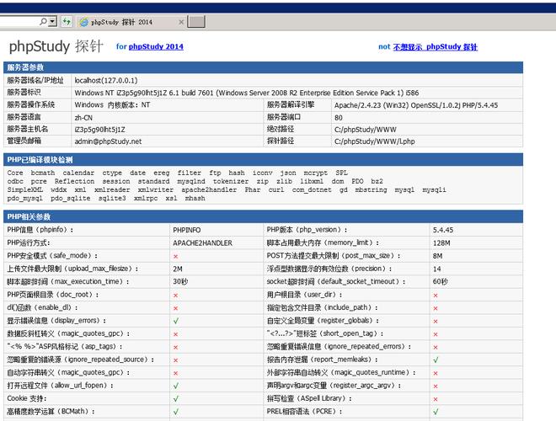The image size is (556, 421).
Task: Select the zh-CN server language value
Action: [x=83, y=118]
